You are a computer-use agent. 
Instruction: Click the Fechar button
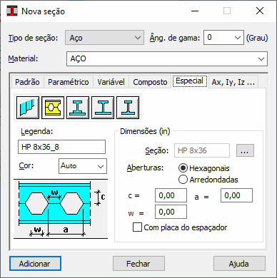tap(138, 264)
